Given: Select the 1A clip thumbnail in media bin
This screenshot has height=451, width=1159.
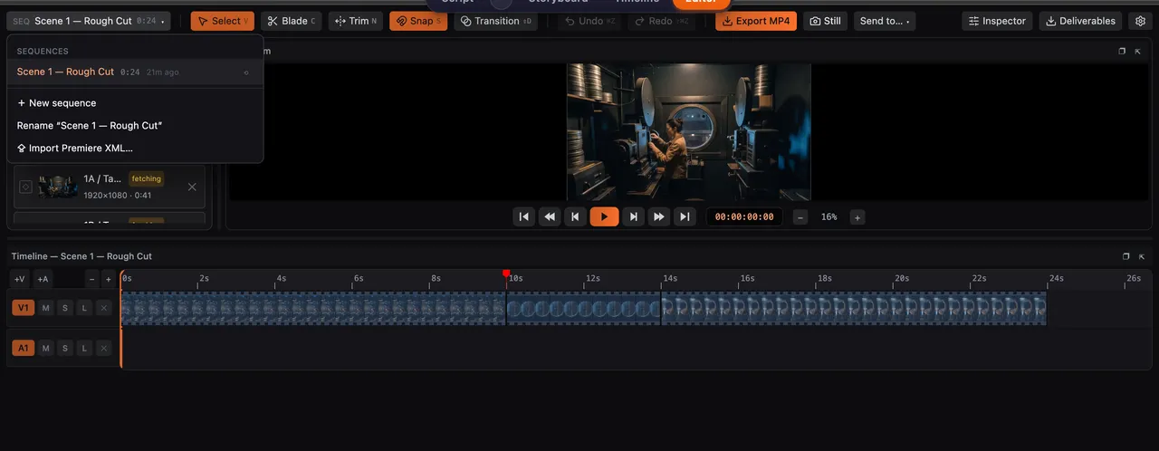Looking at the screenshot, I should tap(57, 187).
